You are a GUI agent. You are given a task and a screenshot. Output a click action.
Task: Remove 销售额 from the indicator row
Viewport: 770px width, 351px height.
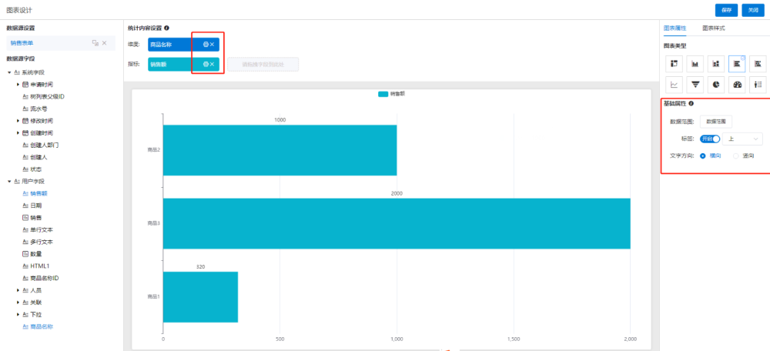pyautogui.click(x=213, y=64)
